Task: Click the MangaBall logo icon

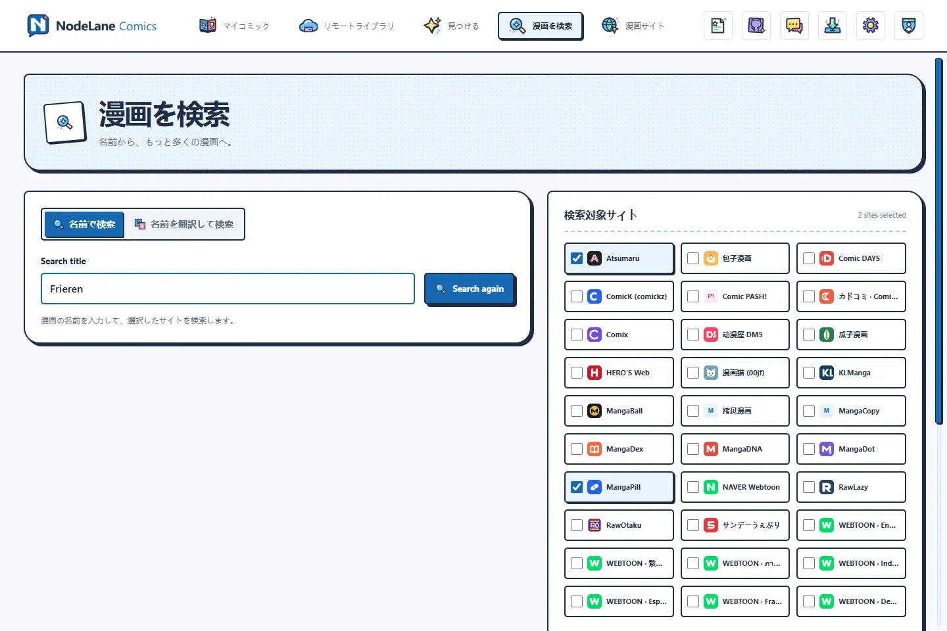Action: pos(595,411)
